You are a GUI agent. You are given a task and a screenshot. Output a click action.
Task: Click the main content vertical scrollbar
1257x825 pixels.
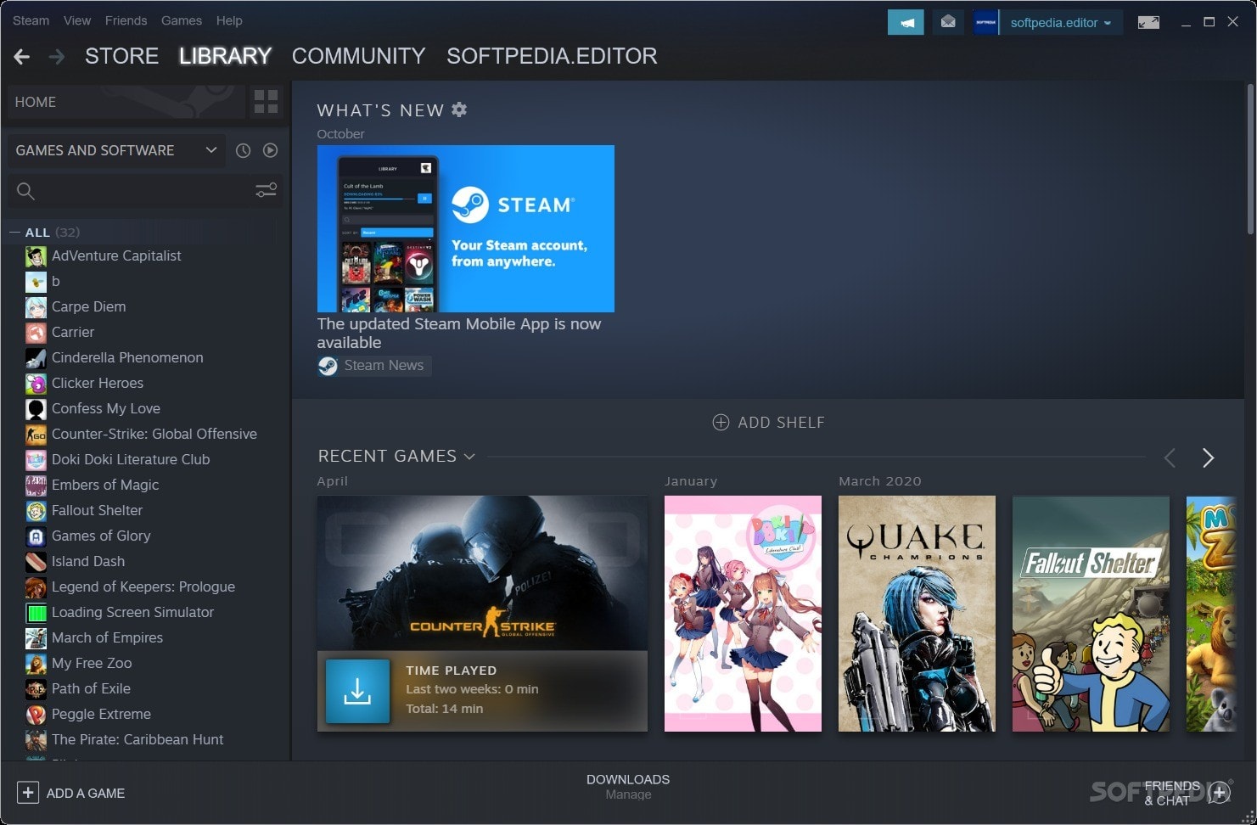pyautogui.click(x=1250, y=160)
